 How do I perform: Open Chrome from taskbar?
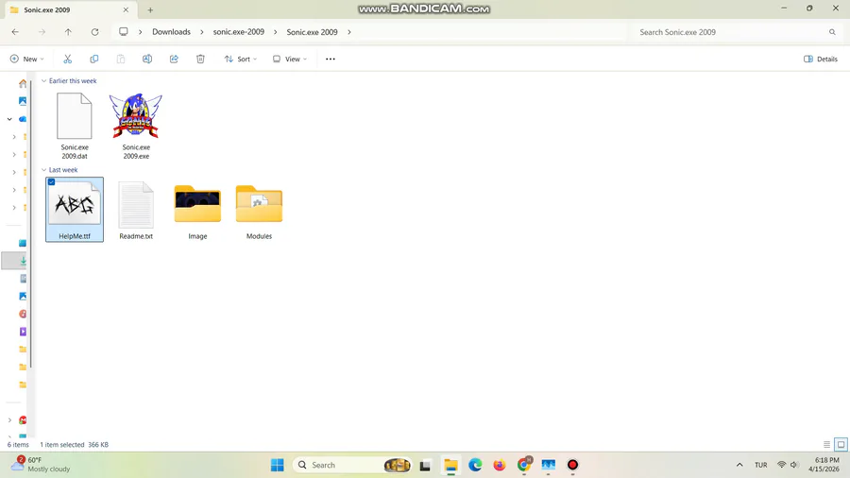click(523, 465)
